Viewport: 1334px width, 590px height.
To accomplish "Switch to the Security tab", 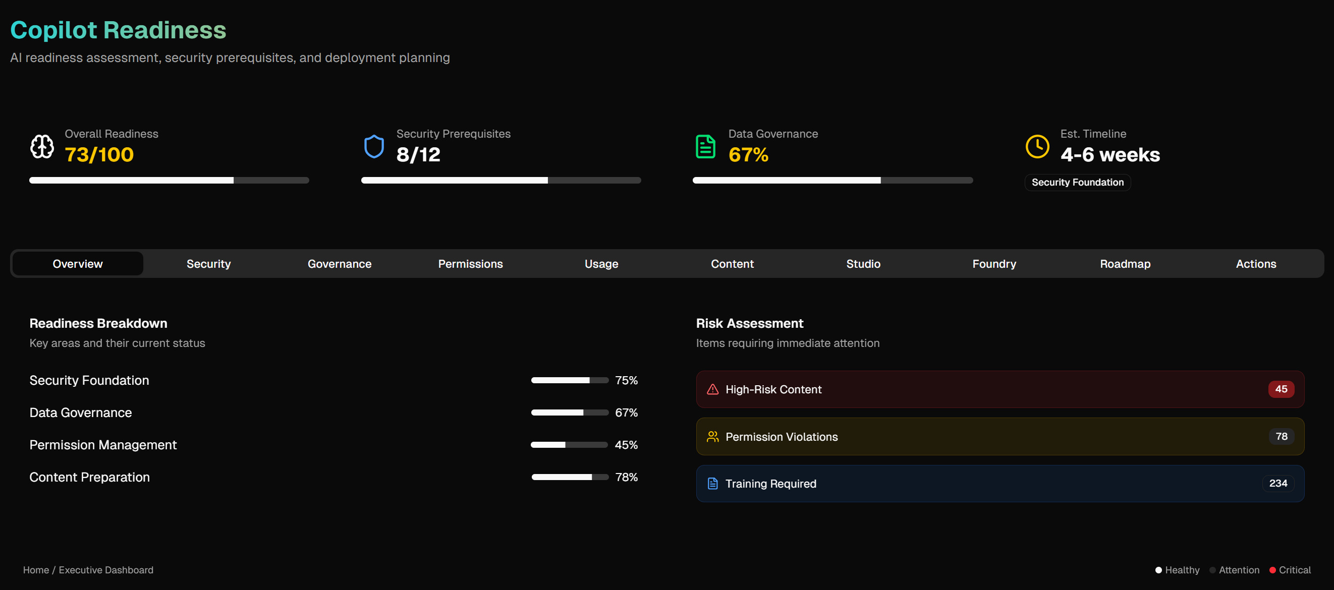I will tap(208, 264).
